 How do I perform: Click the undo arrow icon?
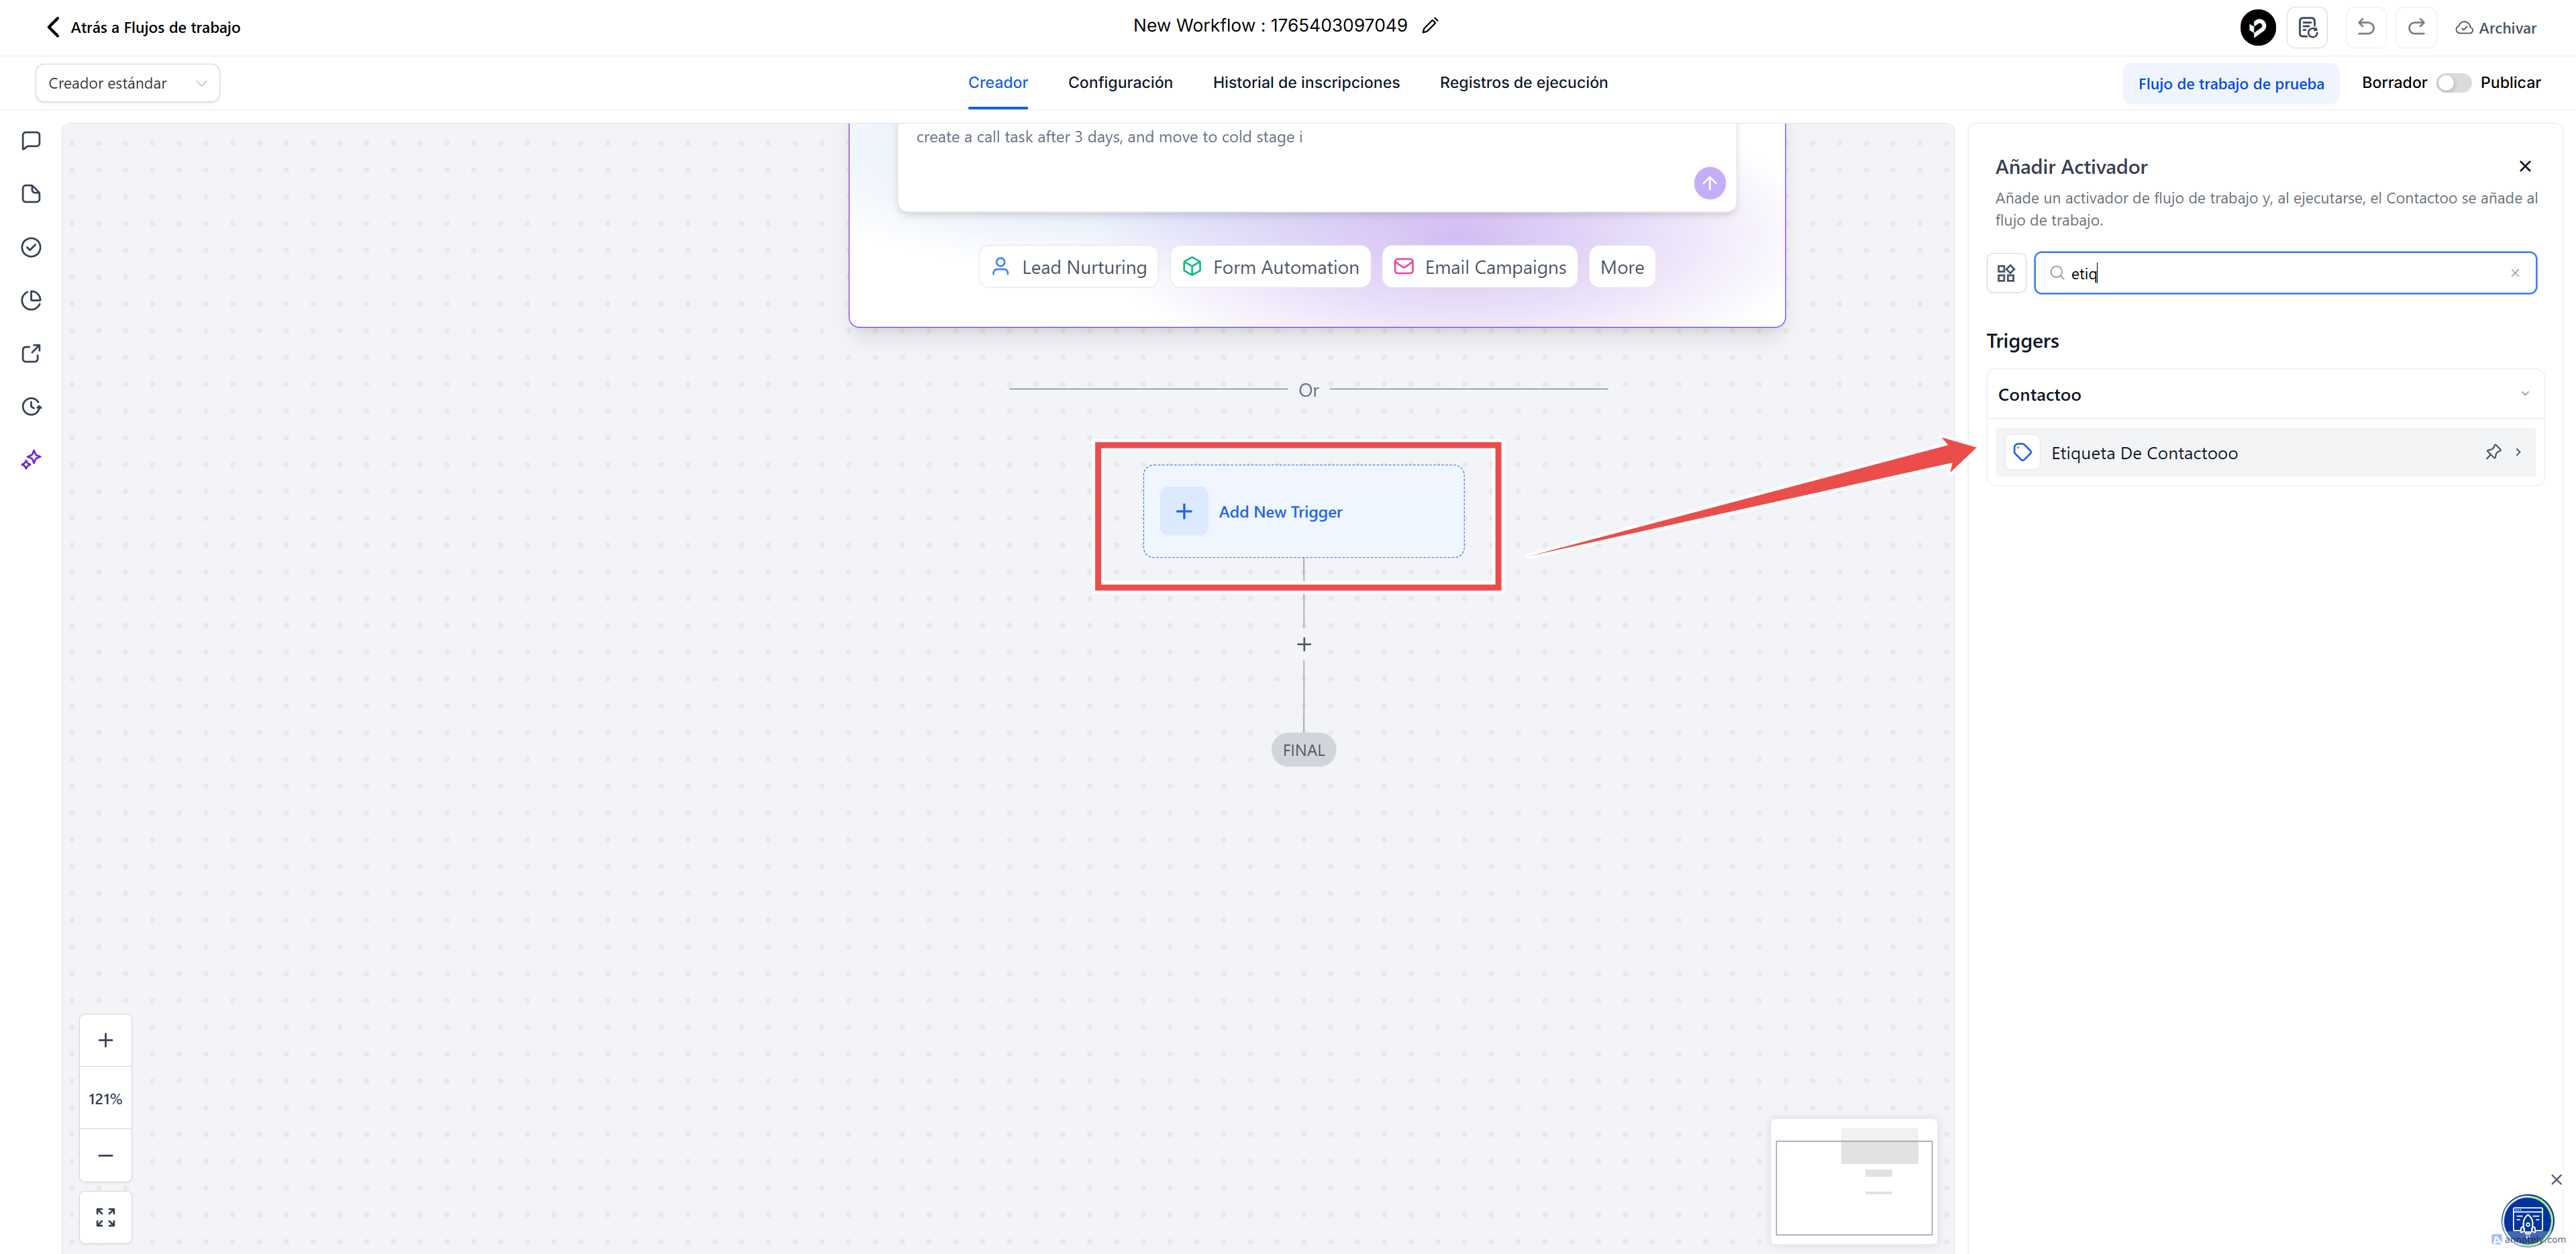(2365, 27)
